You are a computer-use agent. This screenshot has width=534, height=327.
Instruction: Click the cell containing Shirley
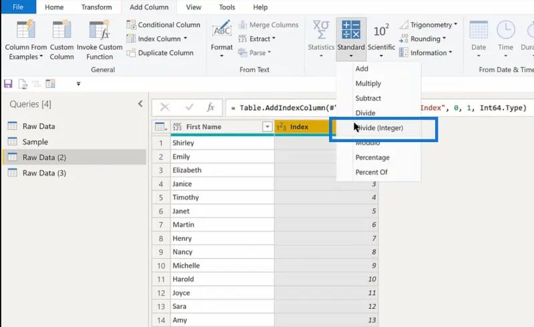pyautogui.click(x=222, y=143)
